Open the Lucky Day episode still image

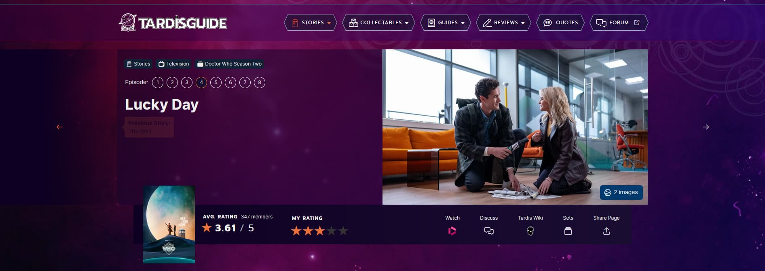(515, 127)
